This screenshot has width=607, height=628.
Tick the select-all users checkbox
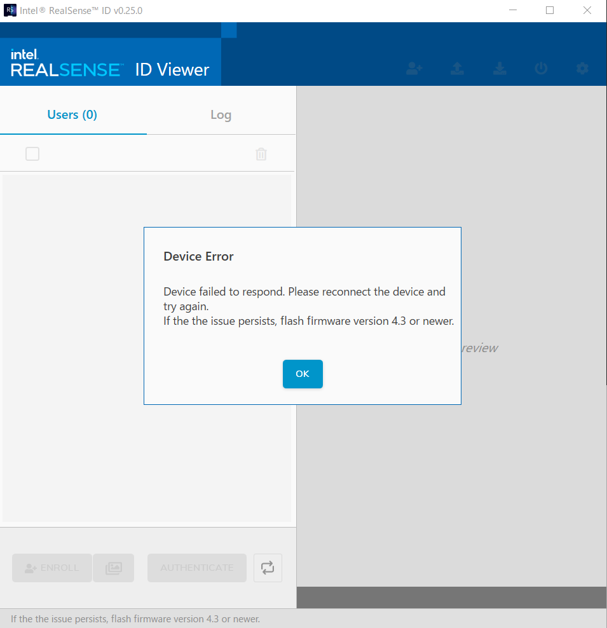32,154
